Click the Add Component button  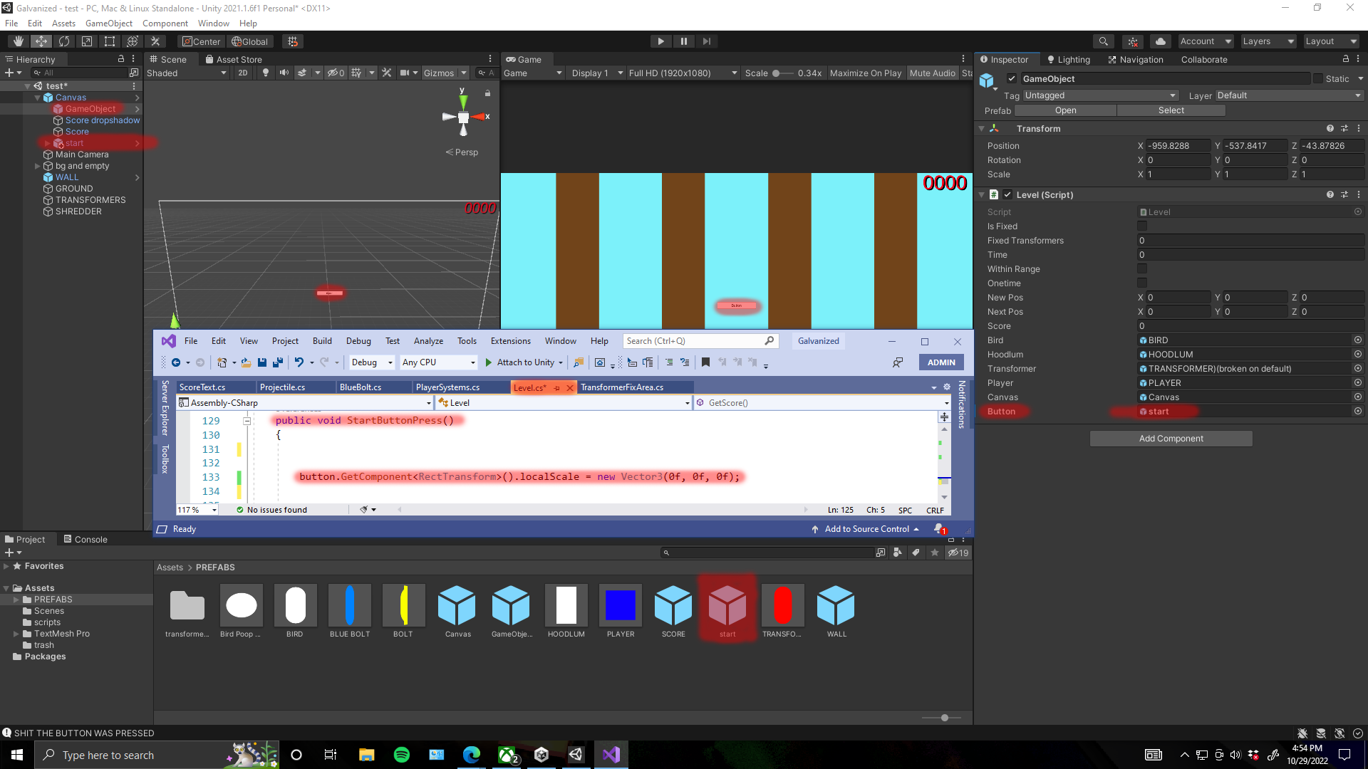click(x=1171, y=438)
